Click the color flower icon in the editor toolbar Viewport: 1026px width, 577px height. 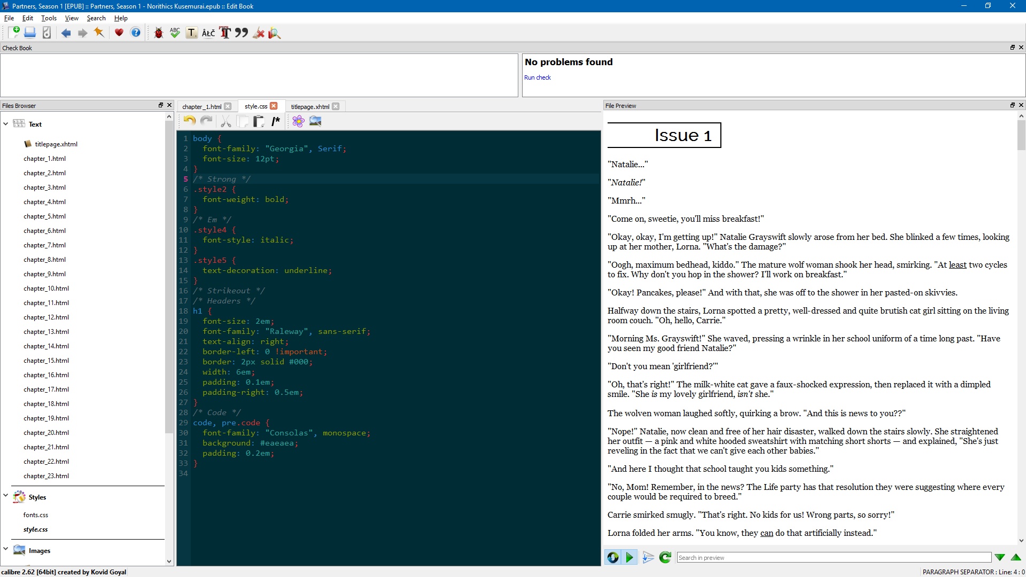click(298, 122)
